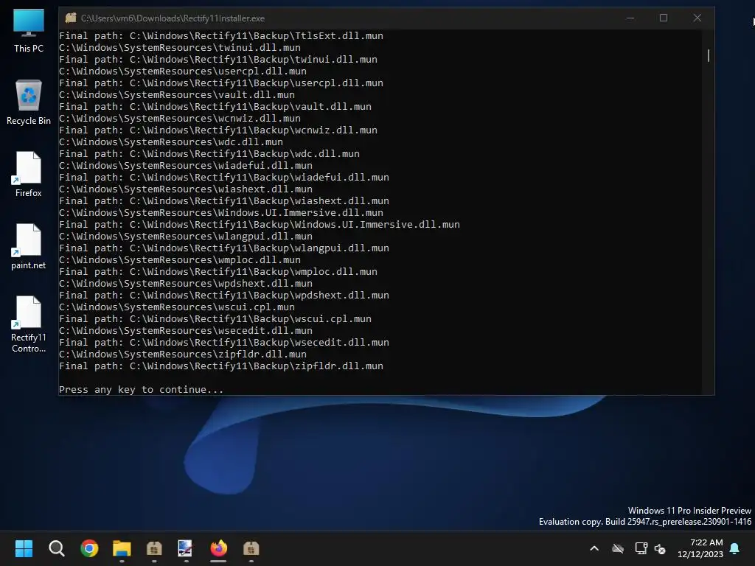Click the Backup\wiashext.dll.mun line
The width and height of the screenshot is (755, 566).
[x=224, y=200]
